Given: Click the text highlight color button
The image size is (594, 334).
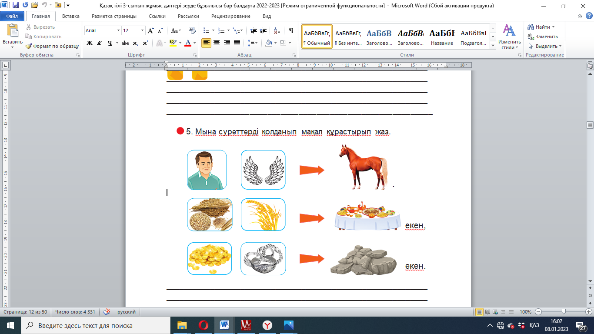Looking at the screenshot, I should [173, 43].
